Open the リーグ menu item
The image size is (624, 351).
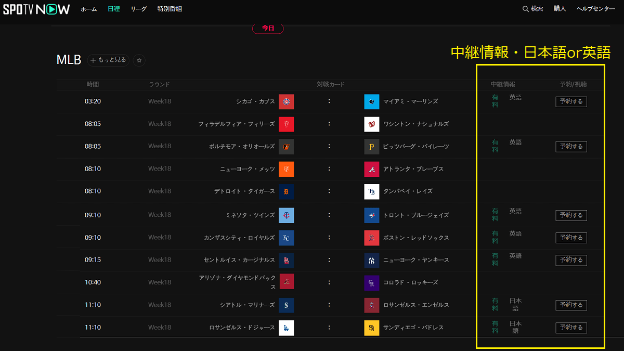tap(139, 9)
